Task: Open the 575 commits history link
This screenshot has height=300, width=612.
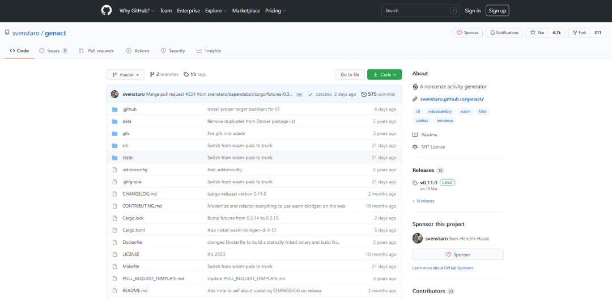Action: tap(378, 95)
